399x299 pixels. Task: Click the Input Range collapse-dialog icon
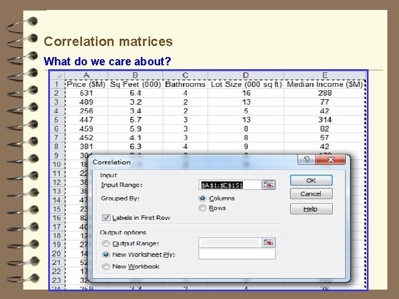pyautogui.click(x=268, y=185)
